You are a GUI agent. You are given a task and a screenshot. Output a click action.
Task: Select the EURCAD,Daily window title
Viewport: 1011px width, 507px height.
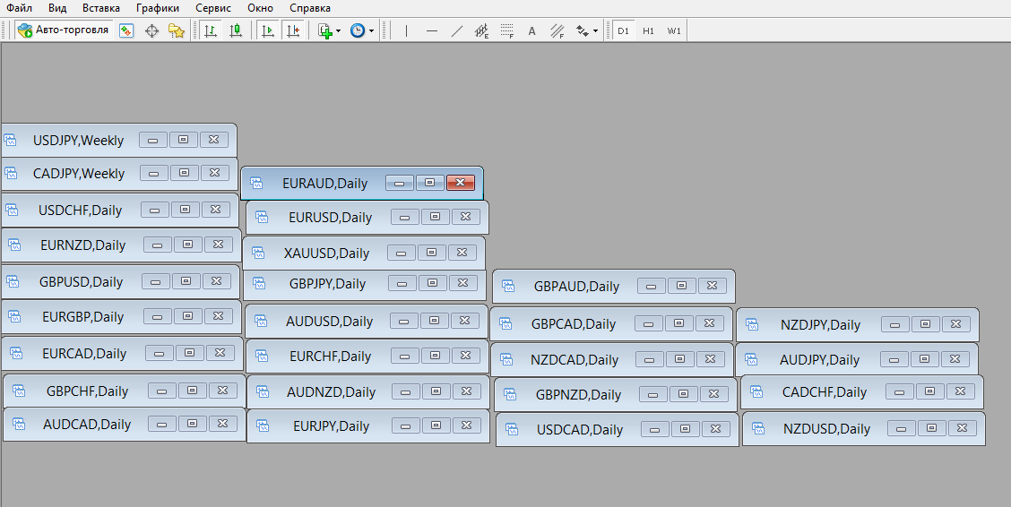tap(84, 354)
